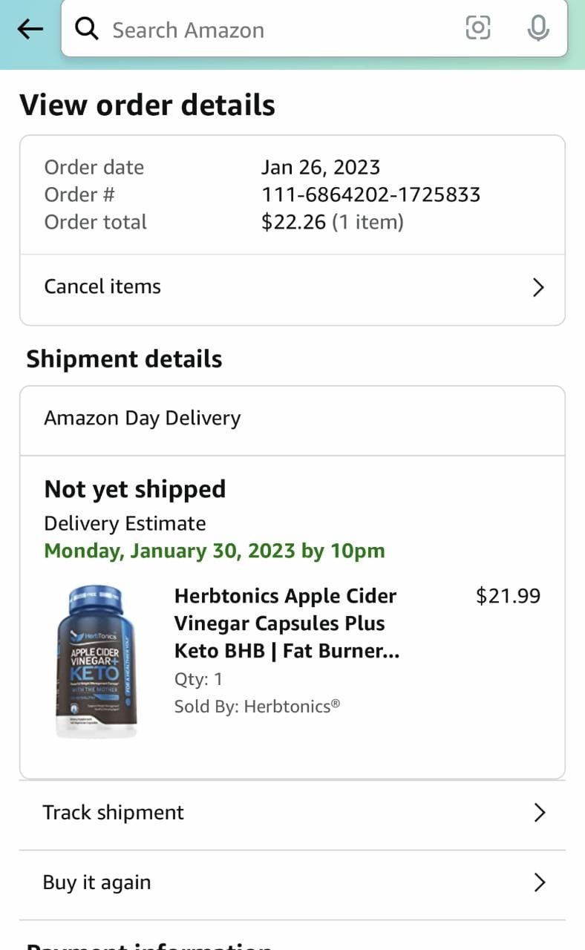Click the chevron next to Buy it again
This screenshot has width=585, height=950.
click(x=540, y=882)
